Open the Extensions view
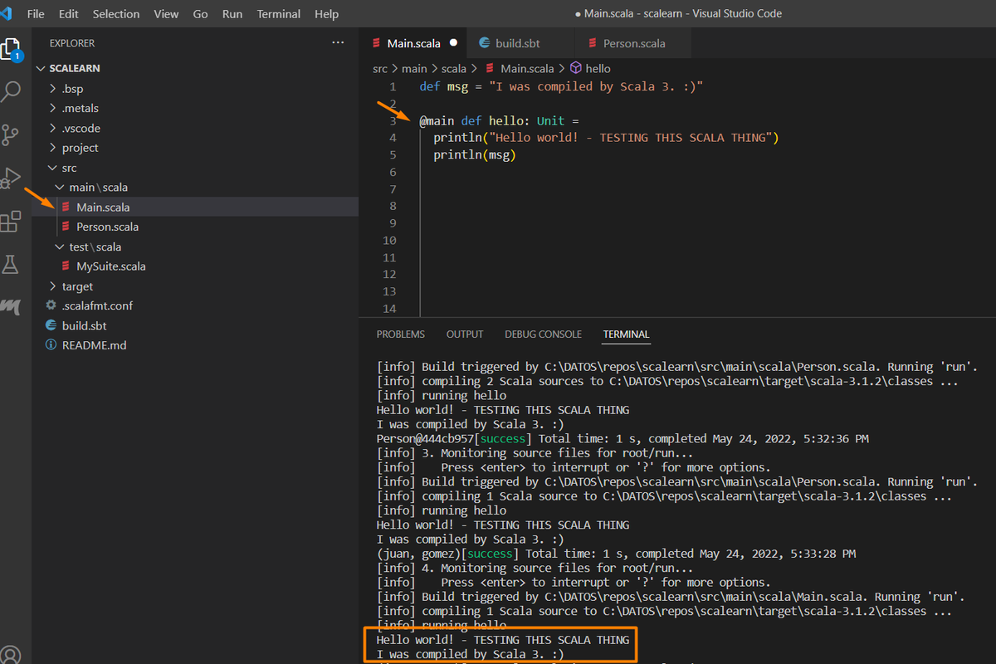The height and width of the screenshot is (664, 996). 12,220
